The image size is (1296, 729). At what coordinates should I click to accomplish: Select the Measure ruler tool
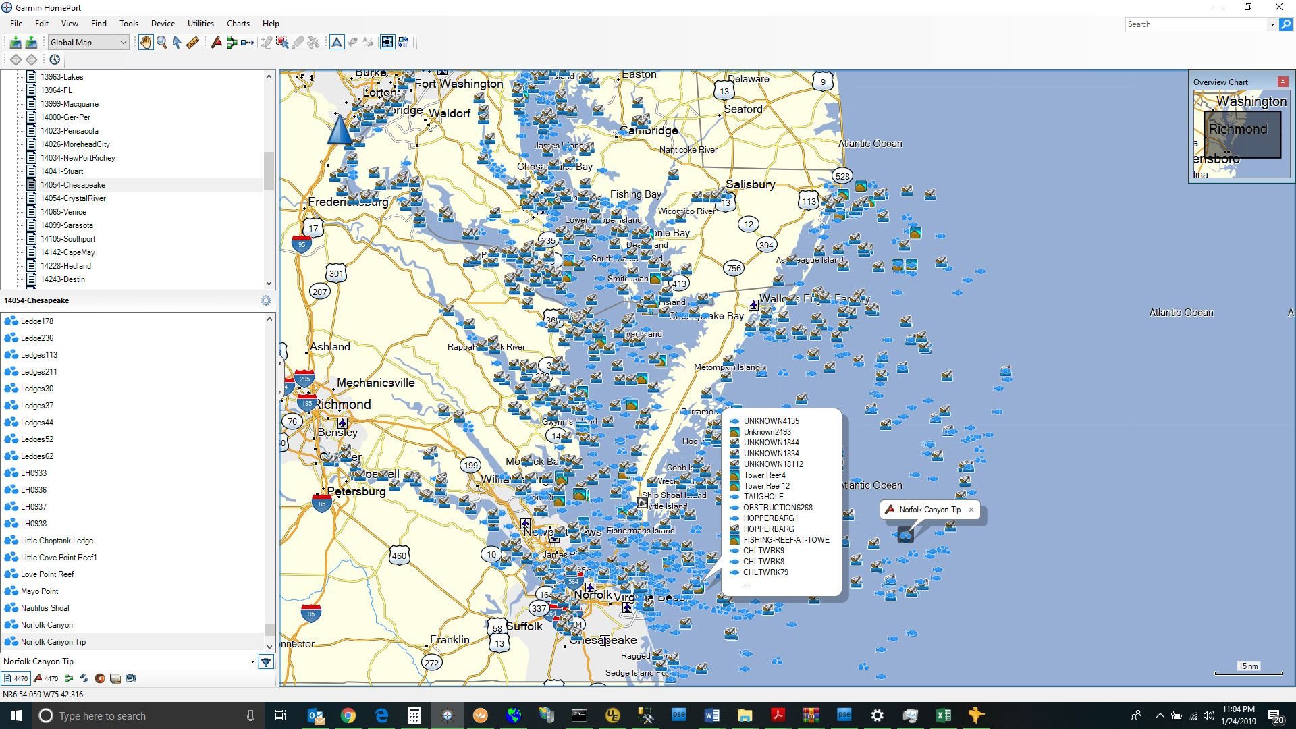(x=193, y=43)
